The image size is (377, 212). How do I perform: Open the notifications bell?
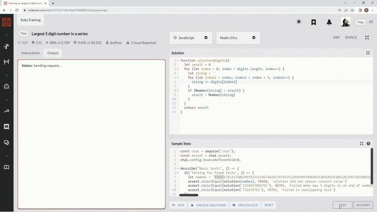pyautogui.click(x=329, y=22)
